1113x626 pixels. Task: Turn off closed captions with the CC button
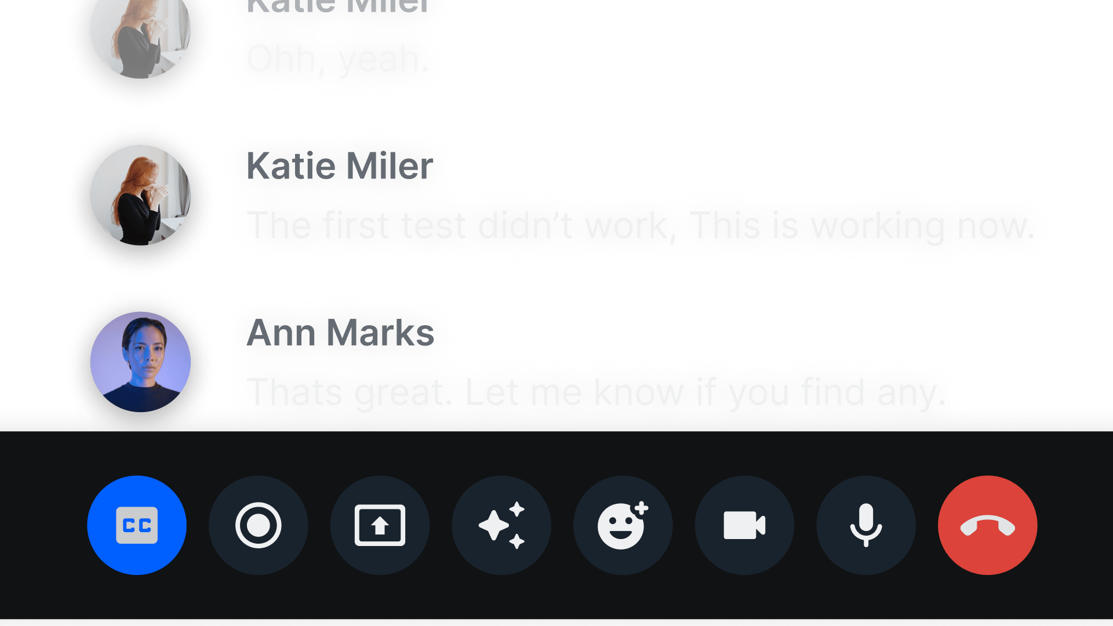[x=137, y=525]
